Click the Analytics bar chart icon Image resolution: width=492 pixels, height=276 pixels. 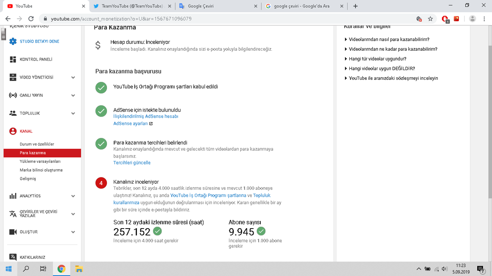13,196
